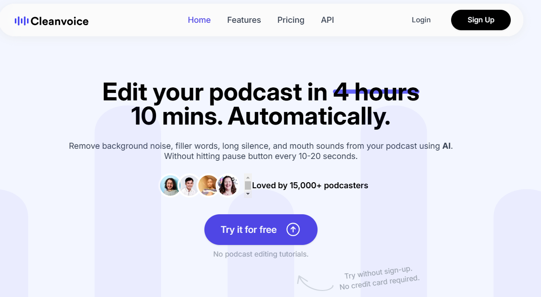This screenshot has width=541, height=297.
Task: Click the curved hand-drawn arrow
Action: 314,283
